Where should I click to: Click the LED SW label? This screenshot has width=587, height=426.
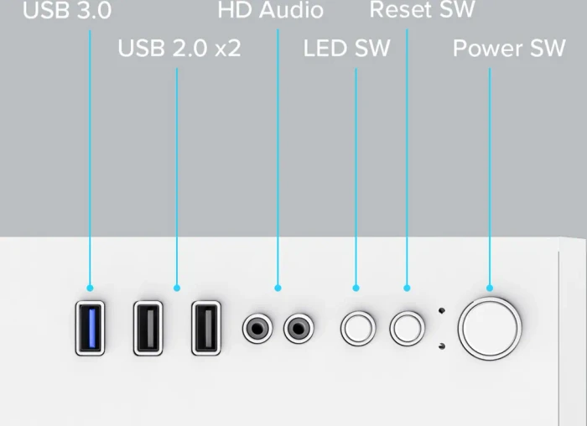[346, 48]
